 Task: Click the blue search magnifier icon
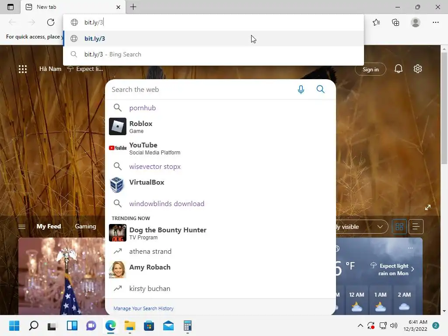tap(321, 89)
